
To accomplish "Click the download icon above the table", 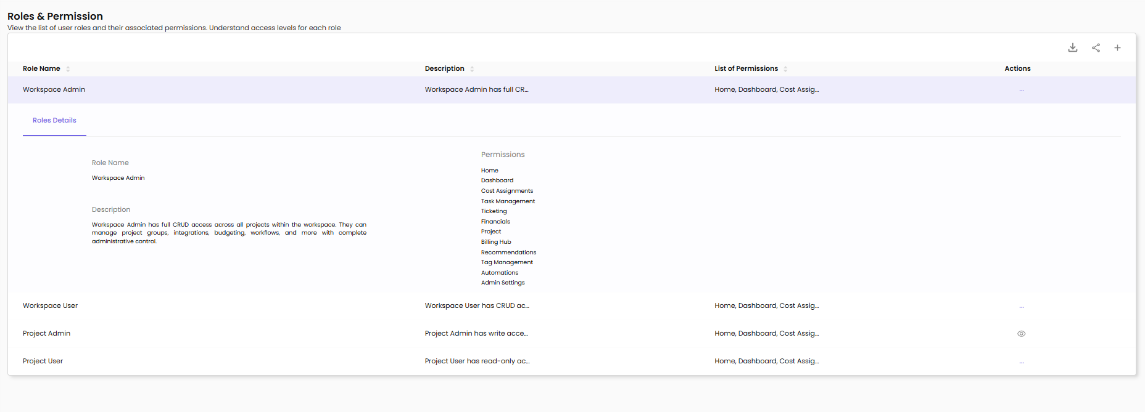I will click(1073, 47).
